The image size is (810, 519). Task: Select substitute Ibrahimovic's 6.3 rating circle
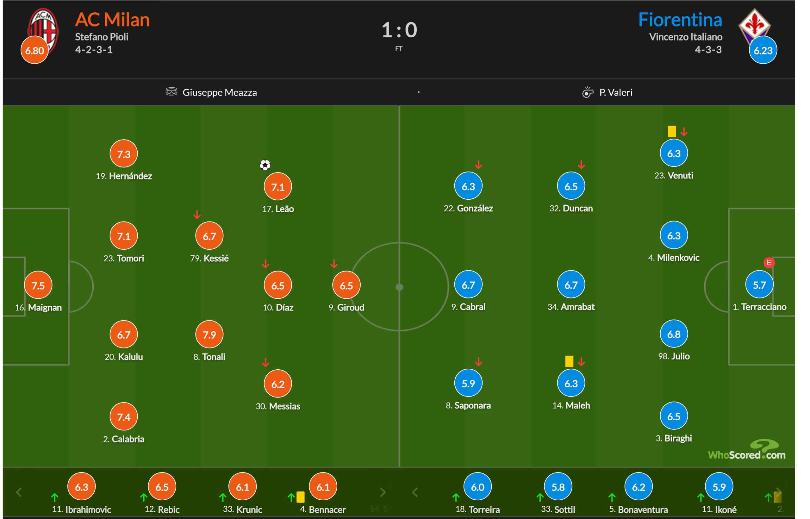click(x=81, y=487)
